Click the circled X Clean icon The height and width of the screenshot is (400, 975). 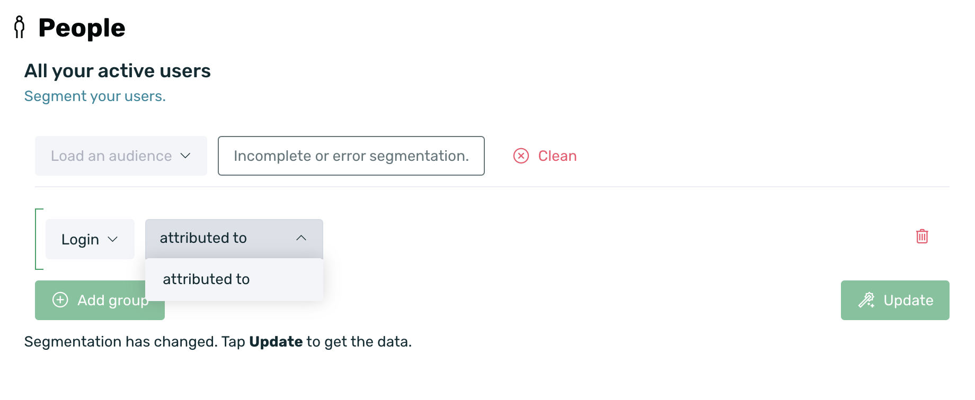521,156
